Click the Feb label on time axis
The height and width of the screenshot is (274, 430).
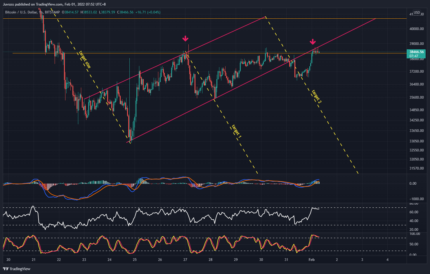312,260
